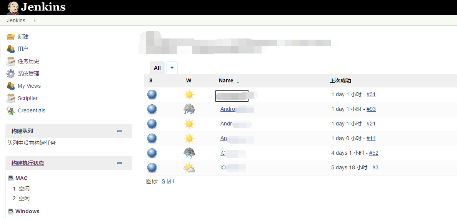Click the Scriptler notepad icon
This screenshot has height=219, width=457.
coord(11,98)
